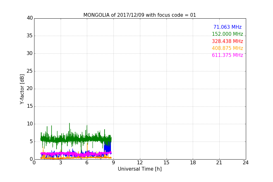Click y-axis tick label 15

pyautogui.click(x=30, y=106)
